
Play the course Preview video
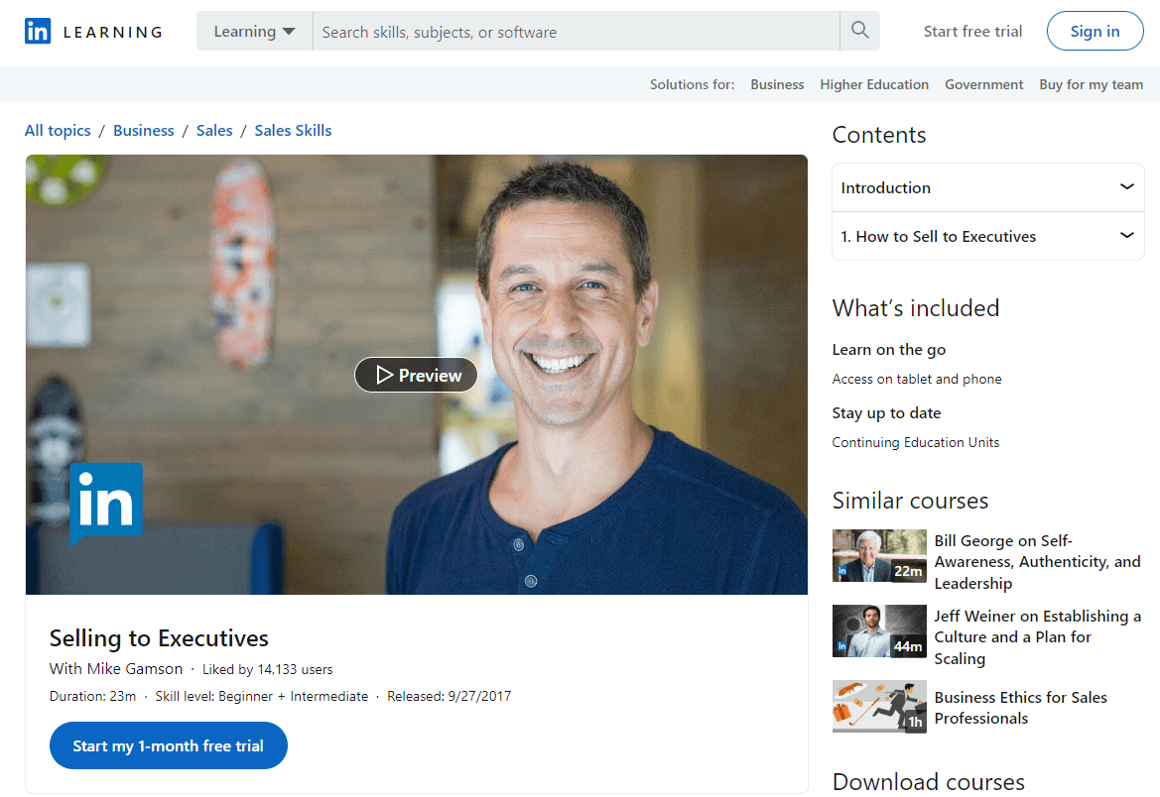(416, 375)
